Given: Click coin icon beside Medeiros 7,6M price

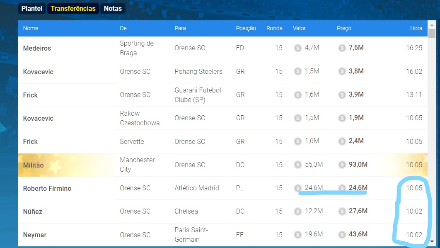Looking at the screenshot, I should pos(342,48).
